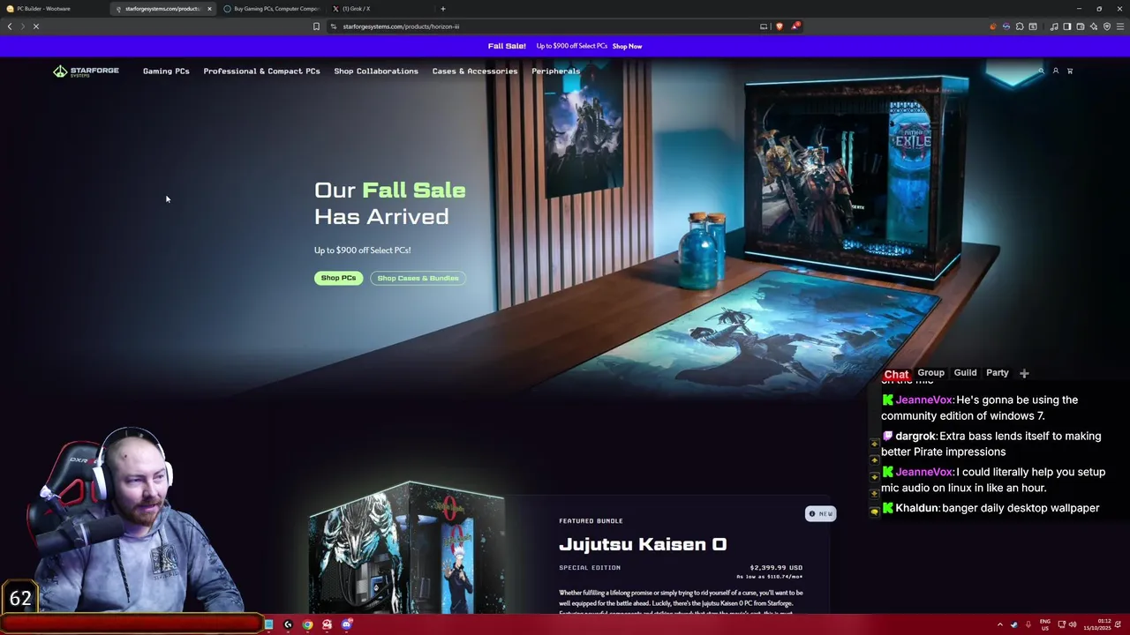
Task: Open the Extensions puzzle icon
Action: click(1020, 26)
